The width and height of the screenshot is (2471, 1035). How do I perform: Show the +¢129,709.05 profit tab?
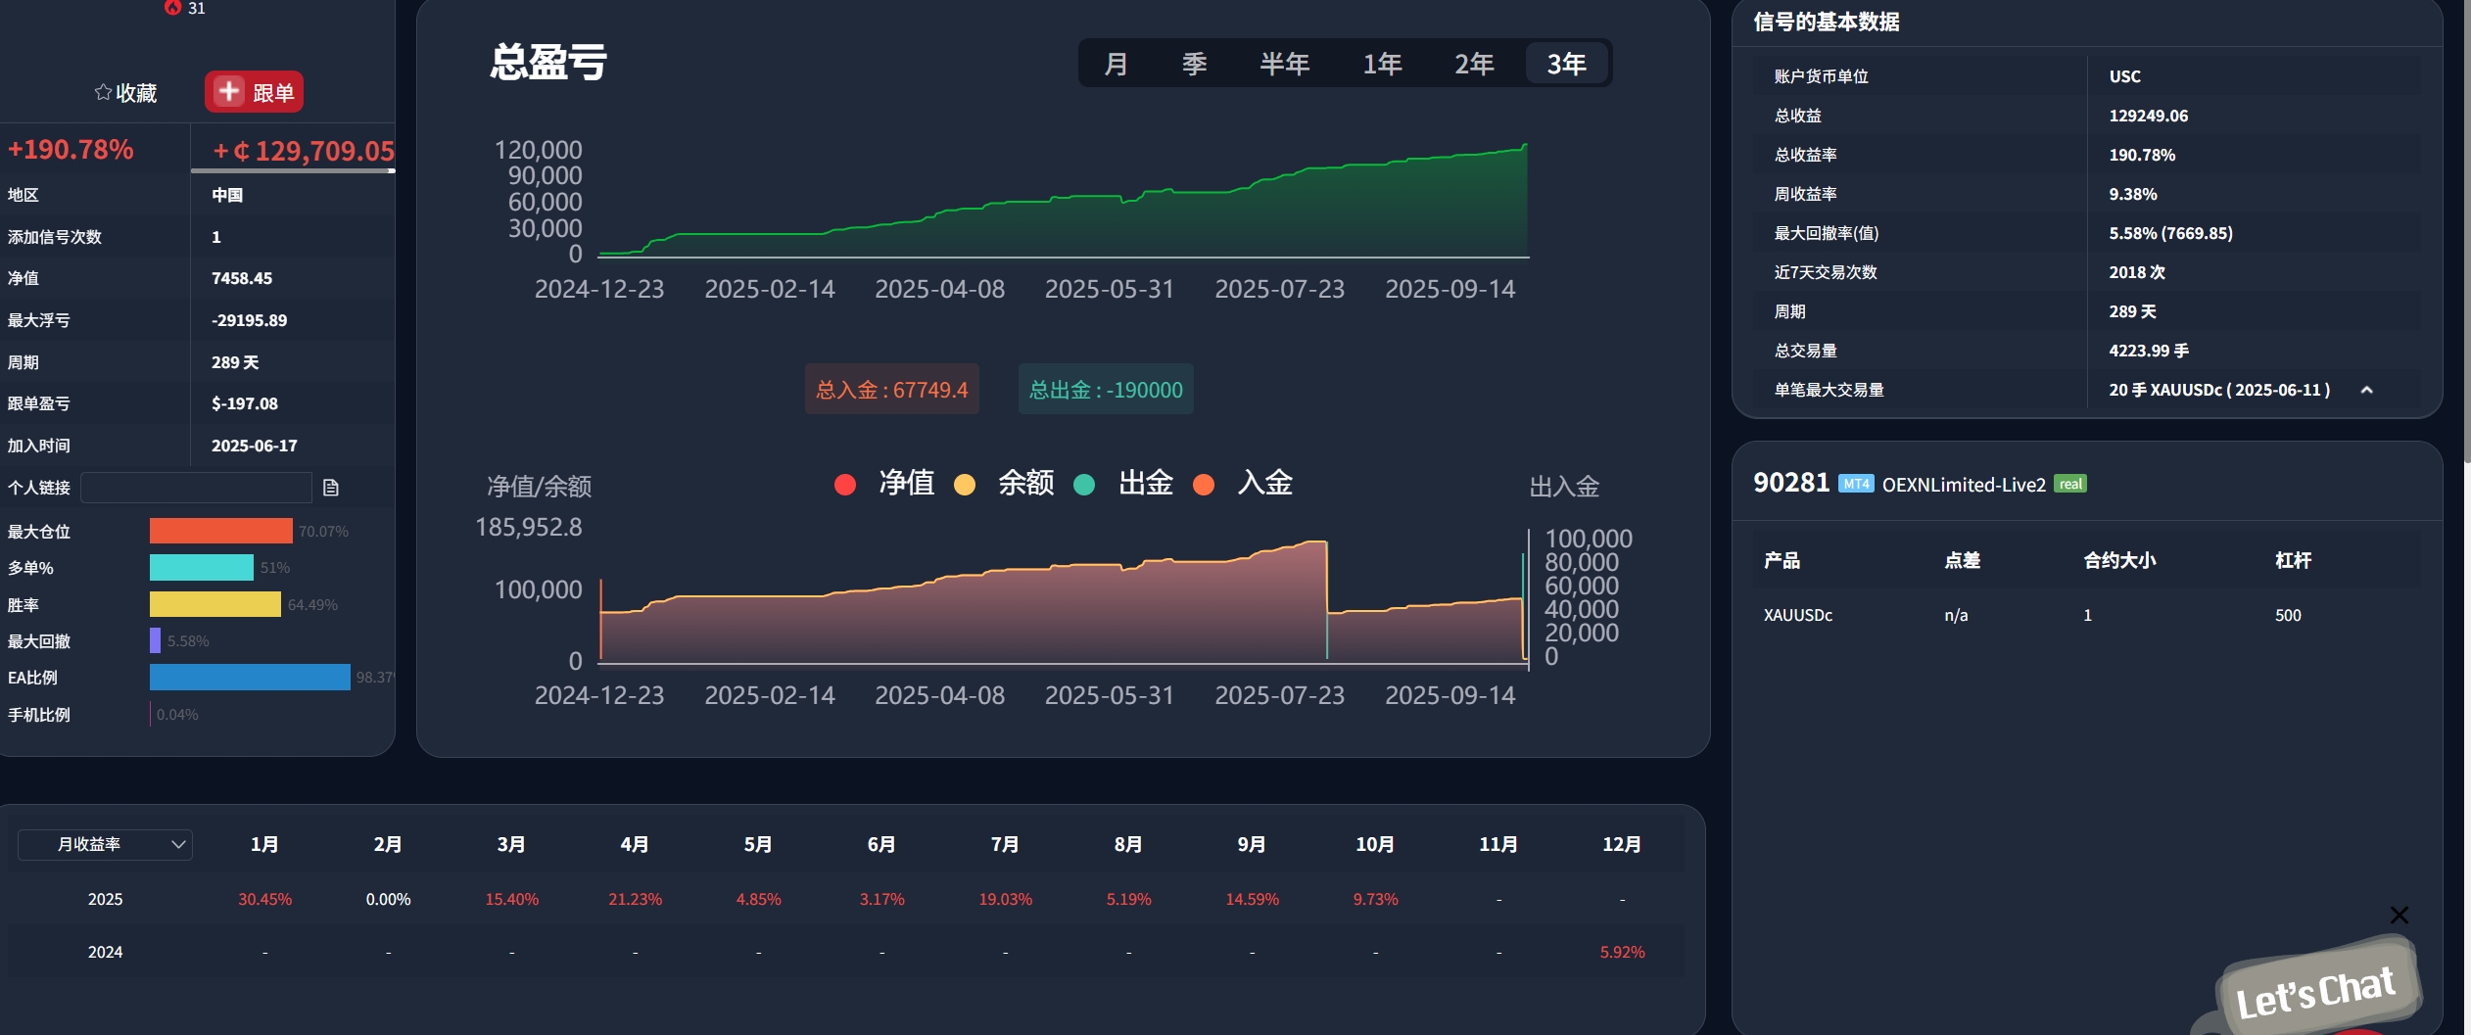coord(304,151)
